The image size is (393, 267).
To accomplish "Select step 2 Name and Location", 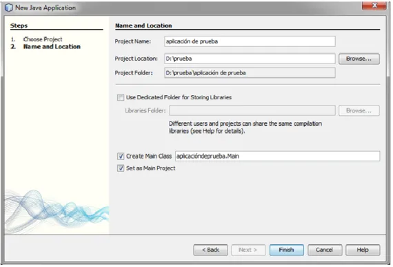I will pos(52,47).
